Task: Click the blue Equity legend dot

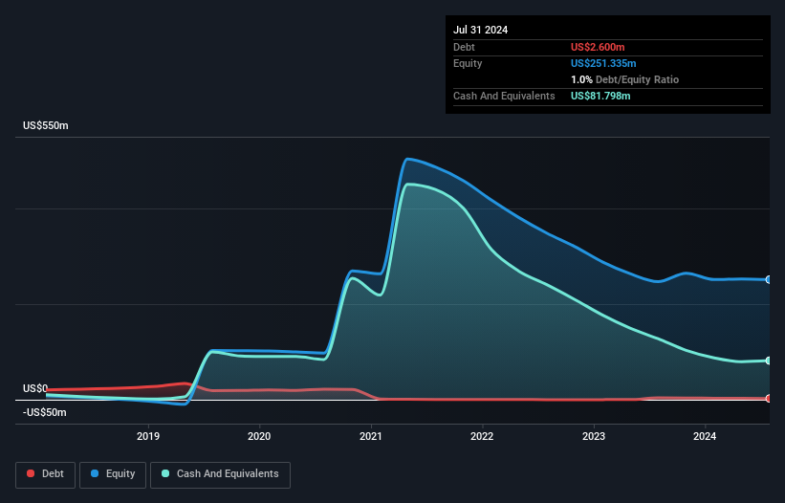Action: (95, 473)
